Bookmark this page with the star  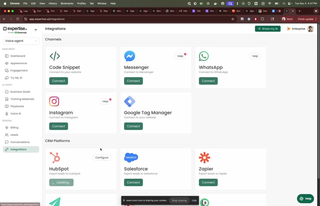[233, 19]
